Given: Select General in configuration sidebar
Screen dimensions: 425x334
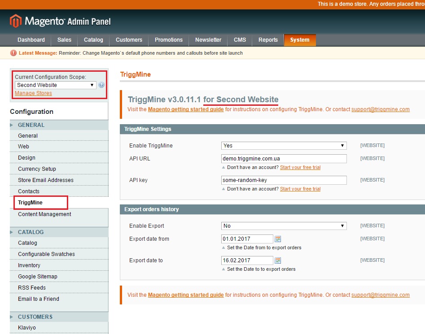Looking at the screenshot, I should pyautogui.click(x=59, y=135).
